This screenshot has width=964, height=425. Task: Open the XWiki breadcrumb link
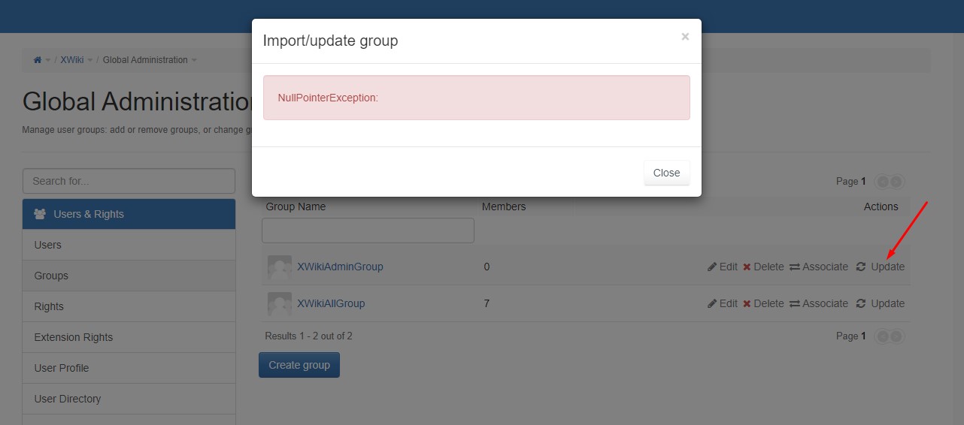click(x=72, y=60)
